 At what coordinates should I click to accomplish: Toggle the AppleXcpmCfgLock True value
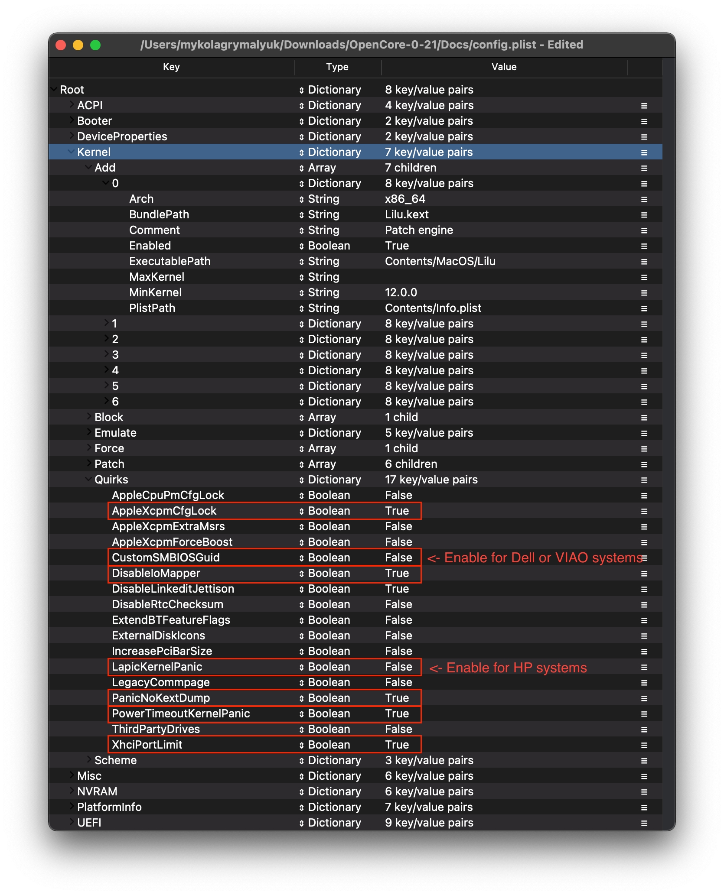(x=397, y=511)
